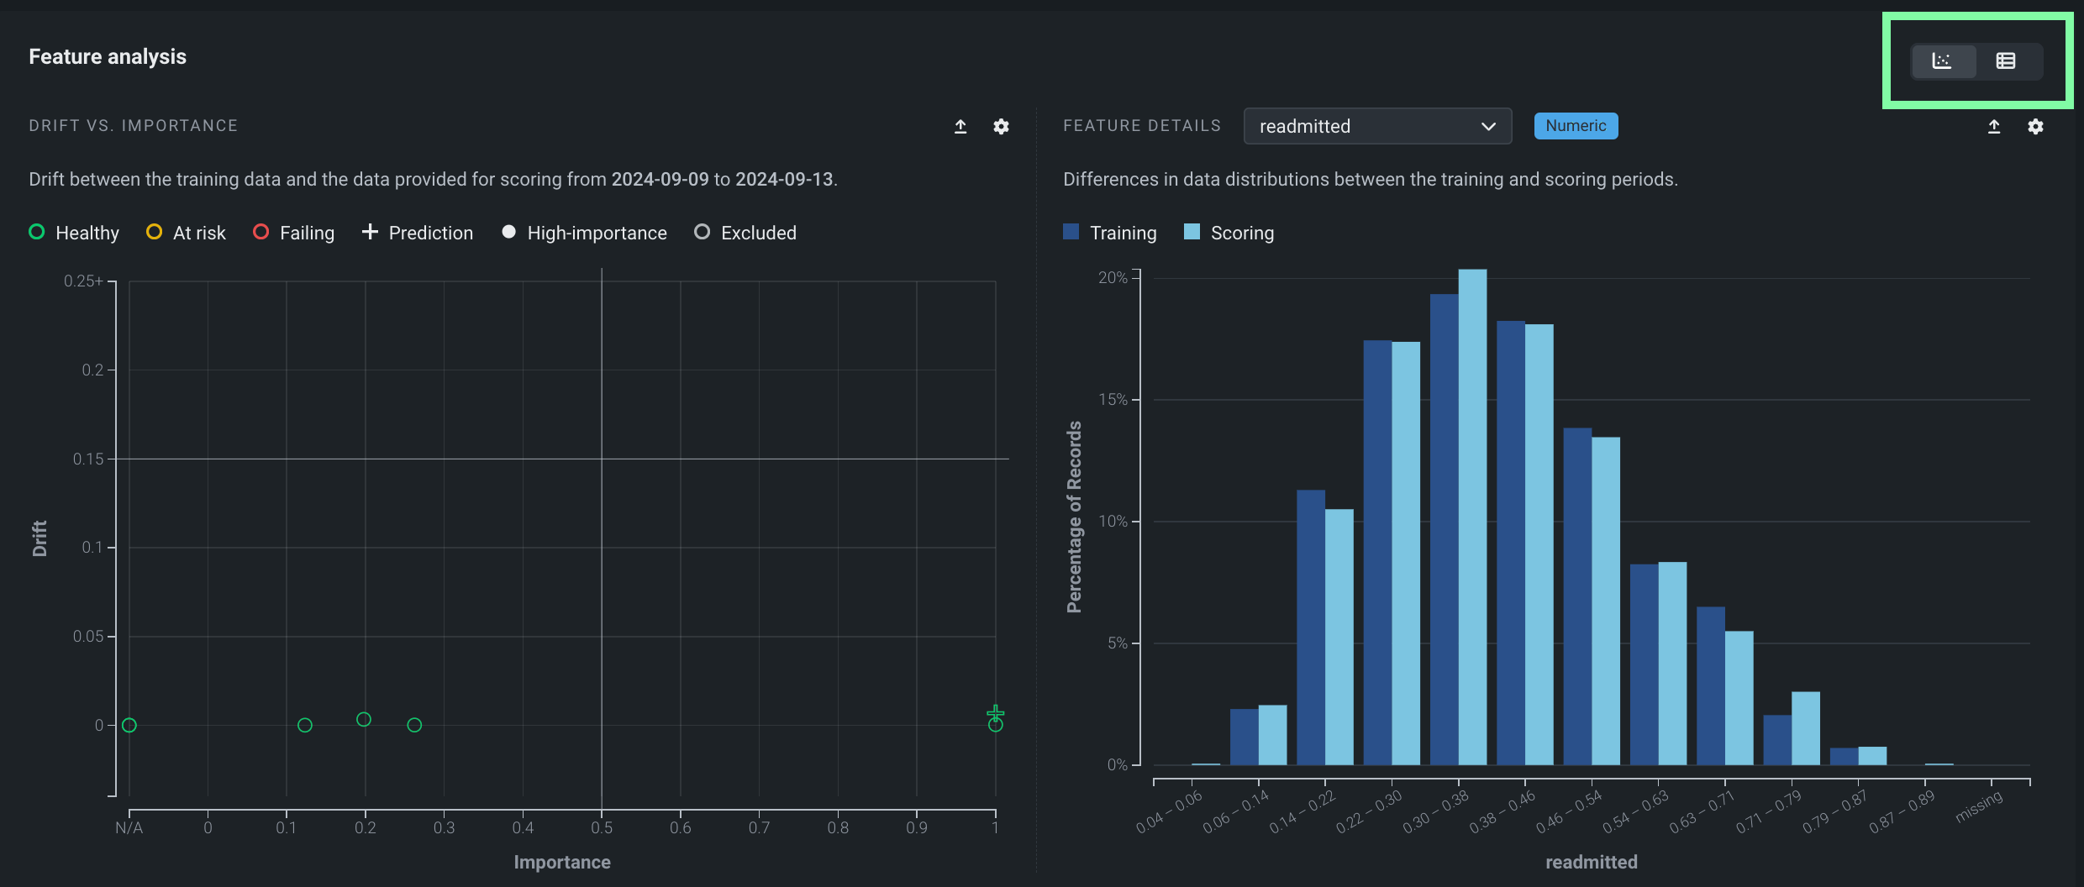The height and width of the screenshot is (887, 2084).
Task: Toggle Healthy legend item
Action: pyautogui.click(x=74, y=233)
